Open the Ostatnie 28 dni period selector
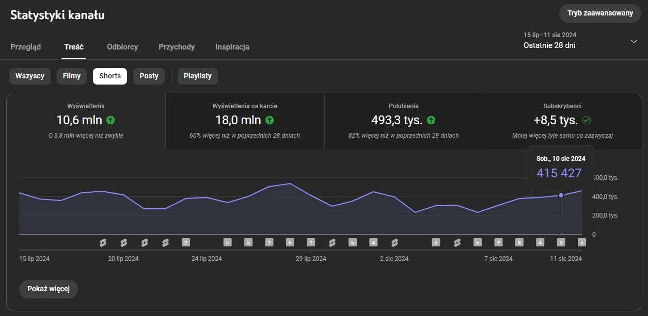This screenshot has width=648, height=316. (x=549, y=45)
